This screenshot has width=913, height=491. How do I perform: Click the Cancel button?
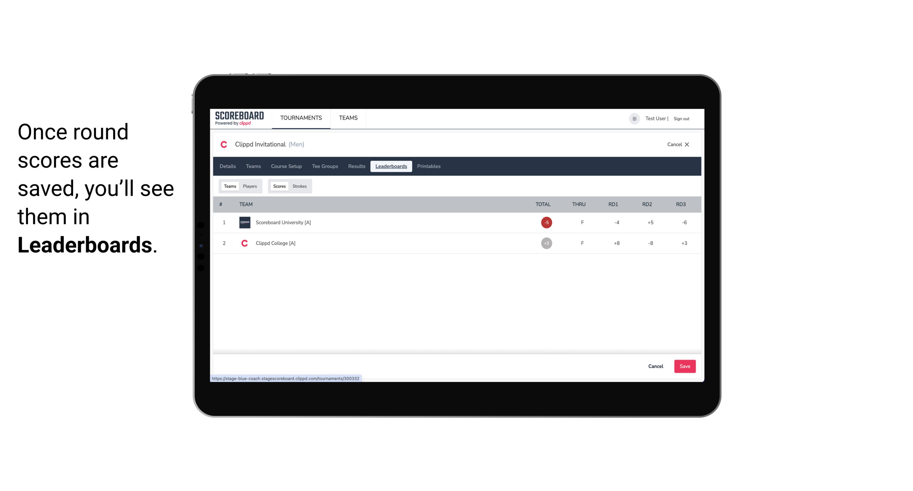(x=656, y=366)
